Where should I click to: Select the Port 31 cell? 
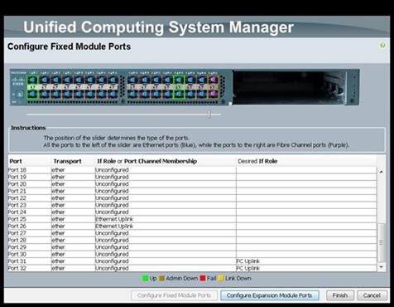29,261
